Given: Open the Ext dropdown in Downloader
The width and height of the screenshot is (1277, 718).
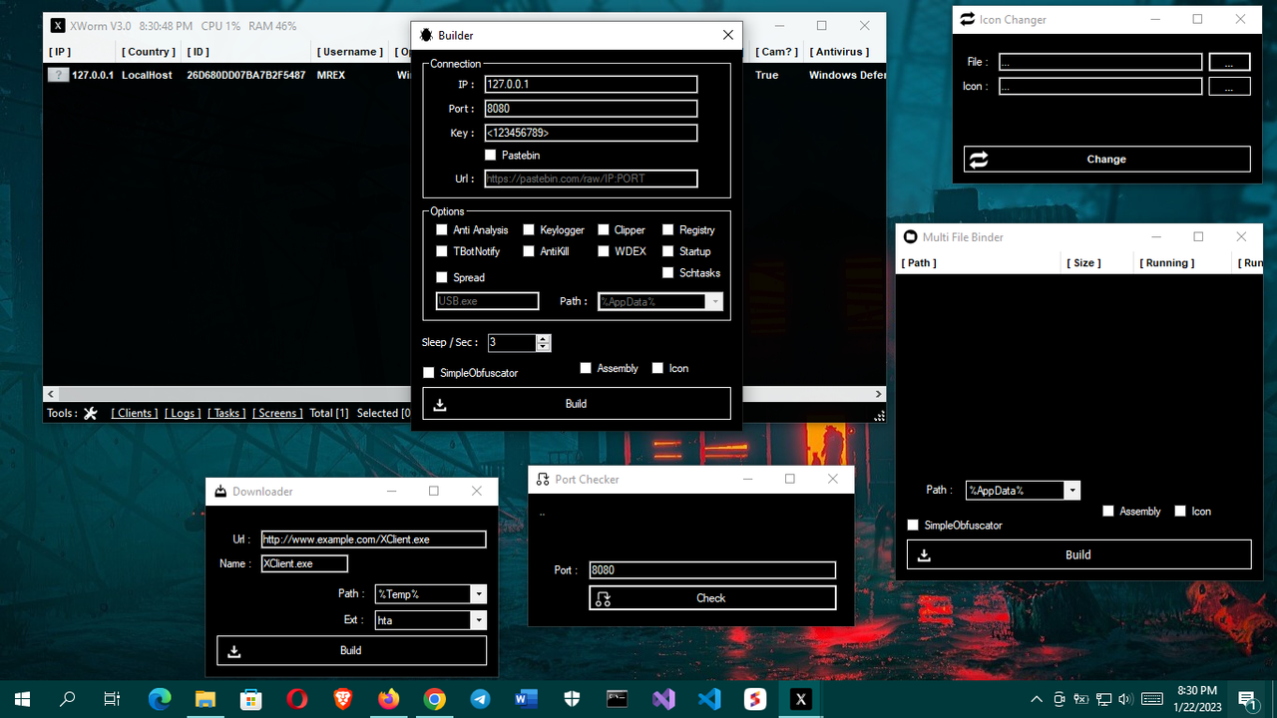Looking at the screenshot, I should pos(477,619).
